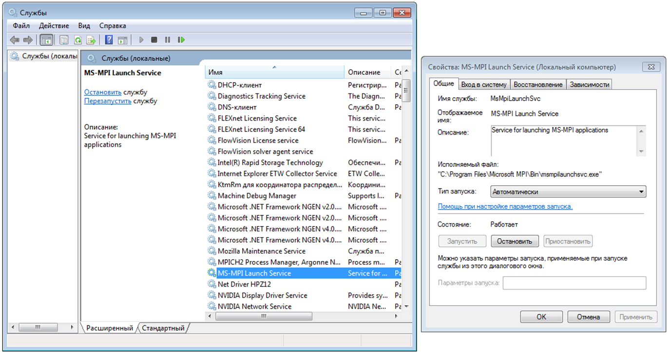
Task: Select Intel(R) Rapid Storage Technology row
Action: click(304, 162)
